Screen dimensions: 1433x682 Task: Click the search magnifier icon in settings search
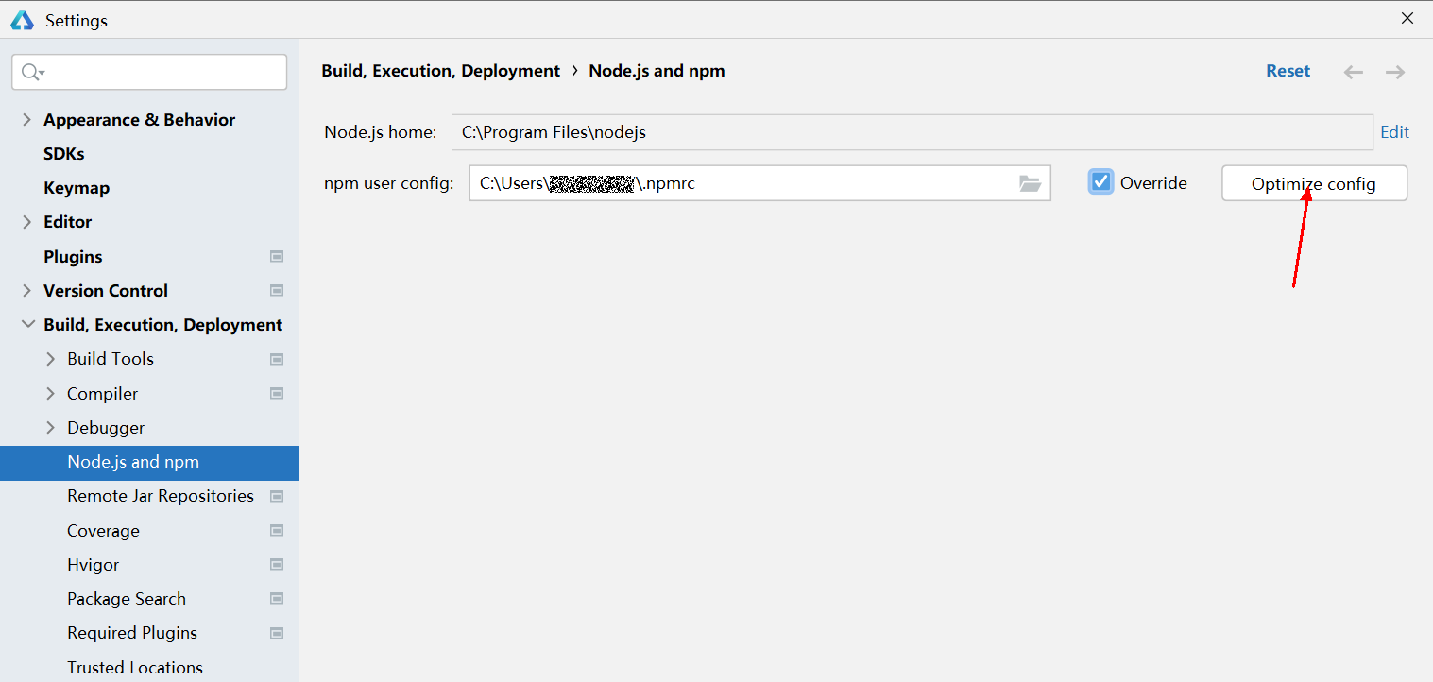coord(32,72)
